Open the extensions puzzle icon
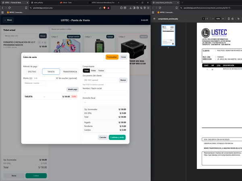Image resolution: width=242 pixels, height=181 pixels. (x=121, y=8)
